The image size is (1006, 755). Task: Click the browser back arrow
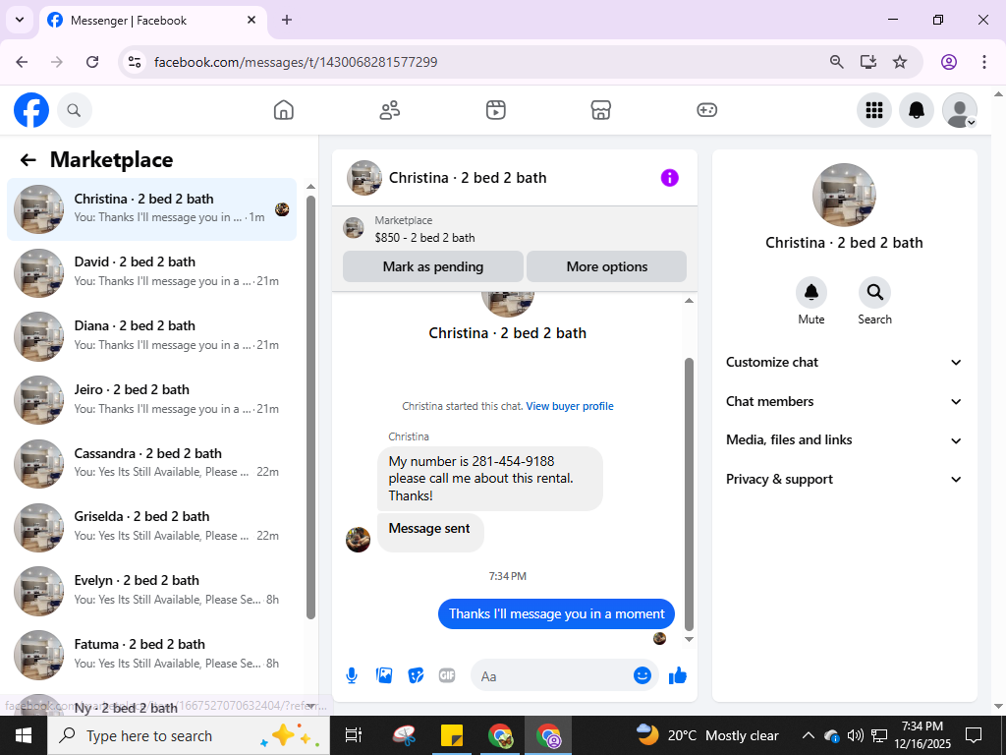pyautogui.click(x=22, y=62)
